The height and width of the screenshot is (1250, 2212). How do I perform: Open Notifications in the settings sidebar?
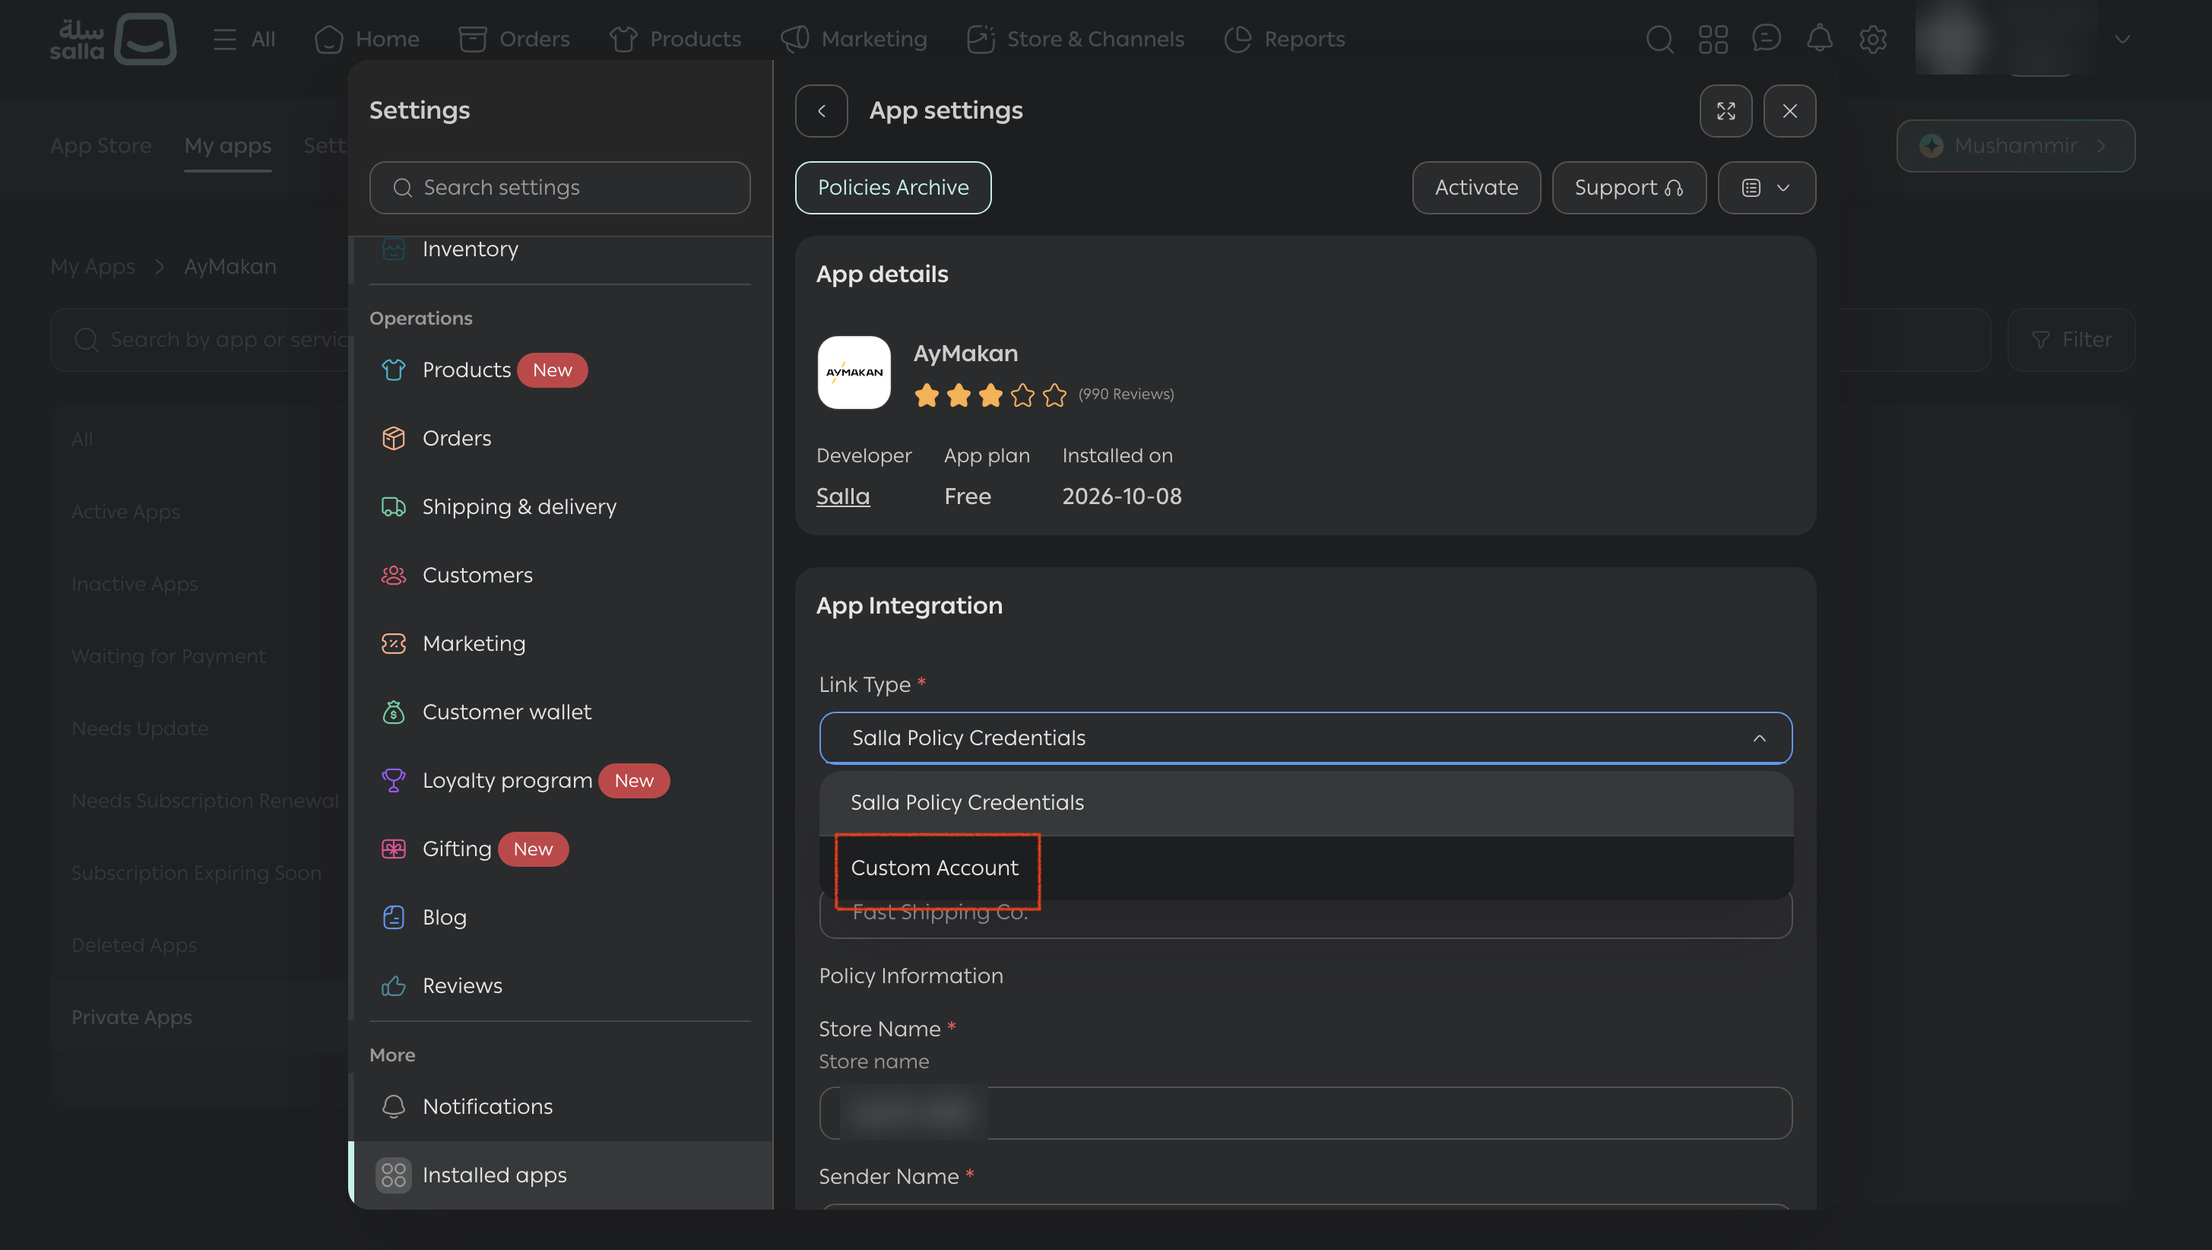[559, 1106]
